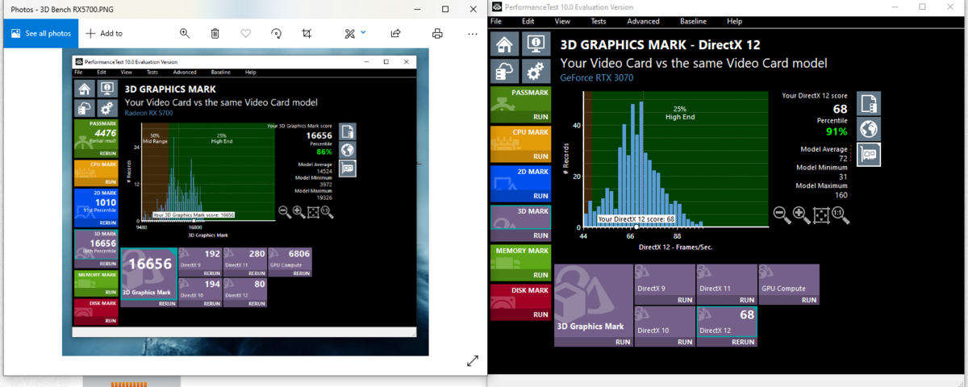968x387 pixels.
Task: Run the MEMORY MARK tile, right window
Action: (520, 263)
